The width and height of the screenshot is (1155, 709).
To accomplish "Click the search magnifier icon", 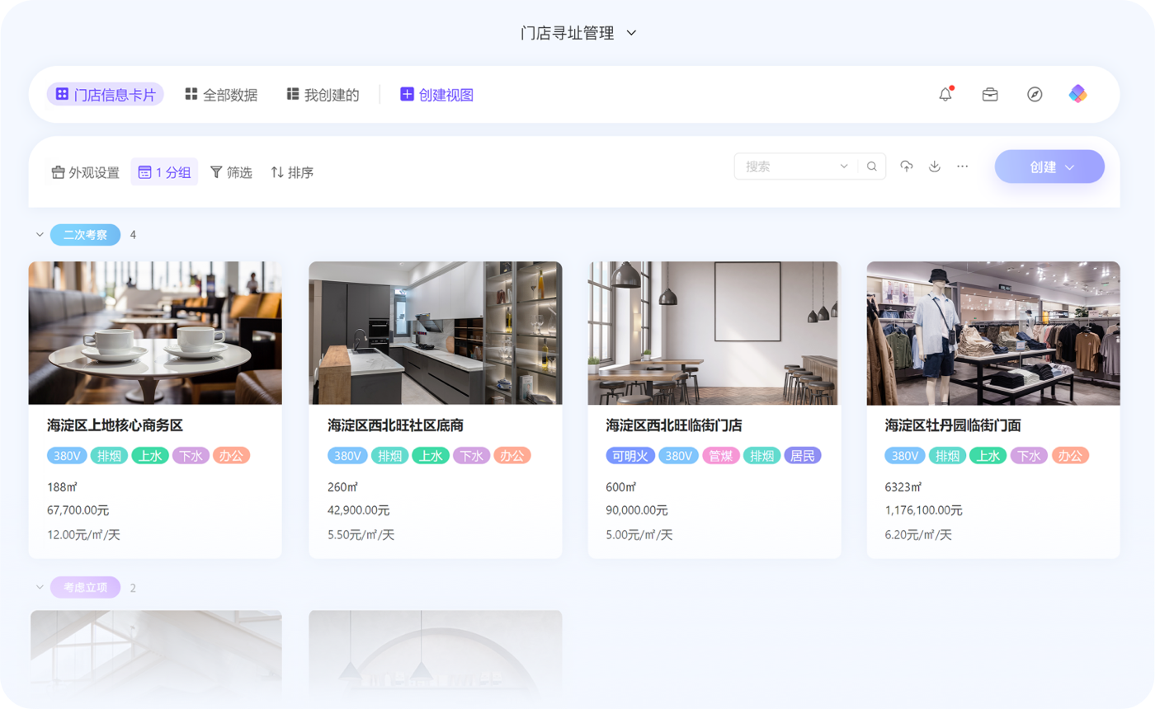I will pyautogui.click(x=872, y=167).
